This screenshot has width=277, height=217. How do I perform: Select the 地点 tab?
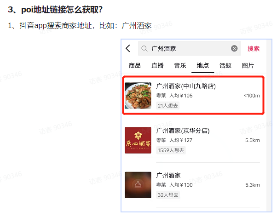coord(203,65)
